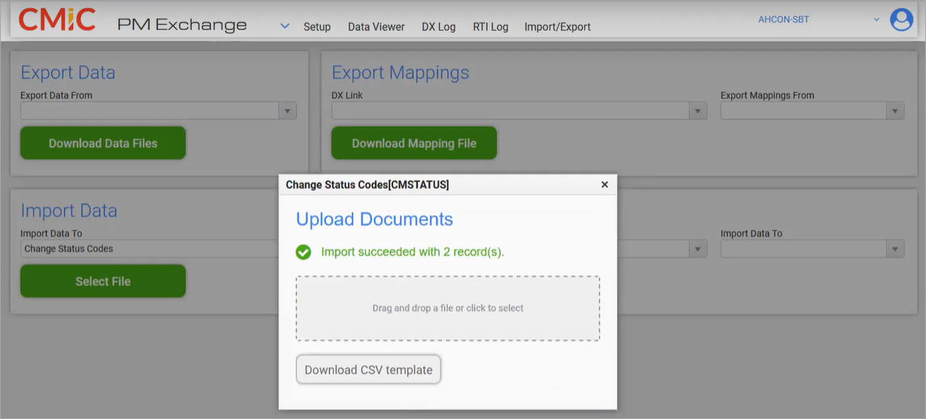The width and height of the screenshot is (926, 419).
Task: Expand the Export Mappings From dropdown
Action: tap(895, 112)
